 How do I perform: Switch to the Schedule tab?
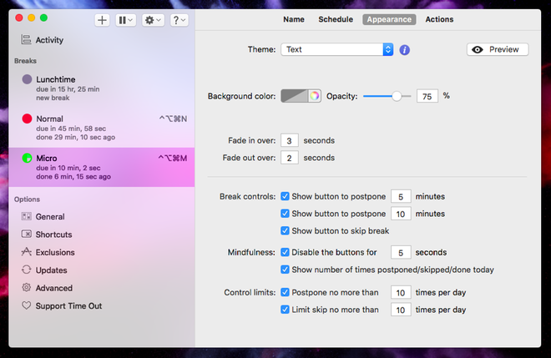pos(334,19)
